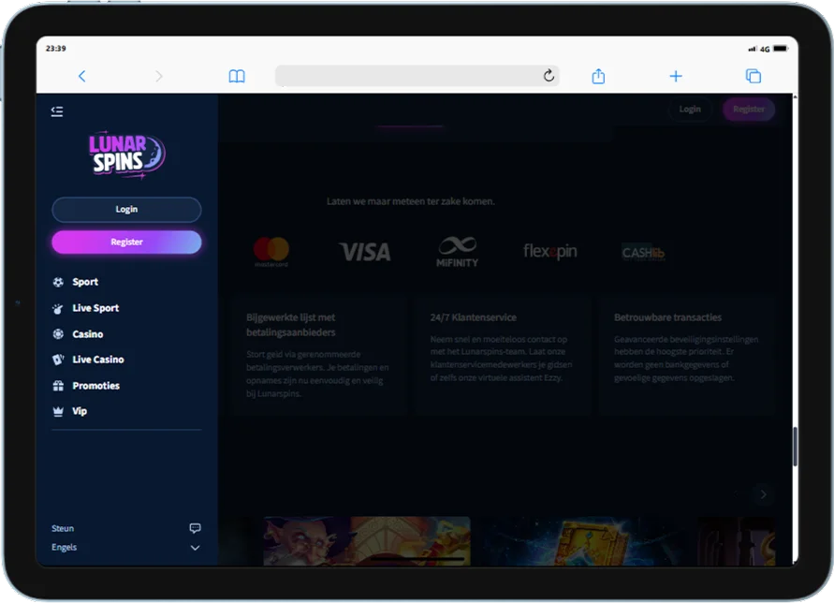Go back with Safari back arrow

coord(82,76)
